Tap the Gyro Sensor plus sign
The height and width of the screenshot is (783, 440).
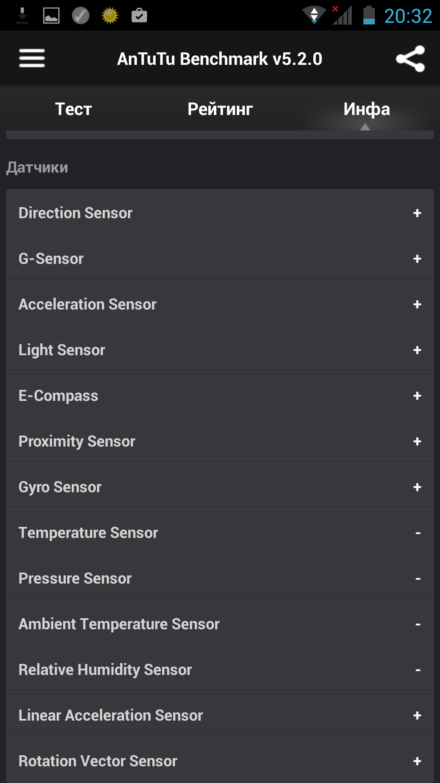click(x=417, y=487)
